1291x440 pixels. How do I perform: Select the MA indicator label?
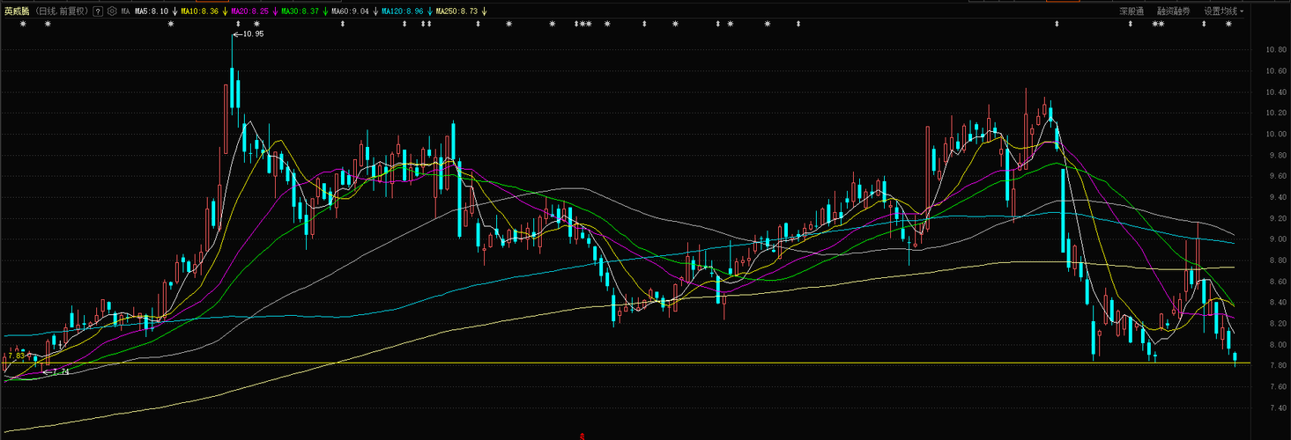126,11
